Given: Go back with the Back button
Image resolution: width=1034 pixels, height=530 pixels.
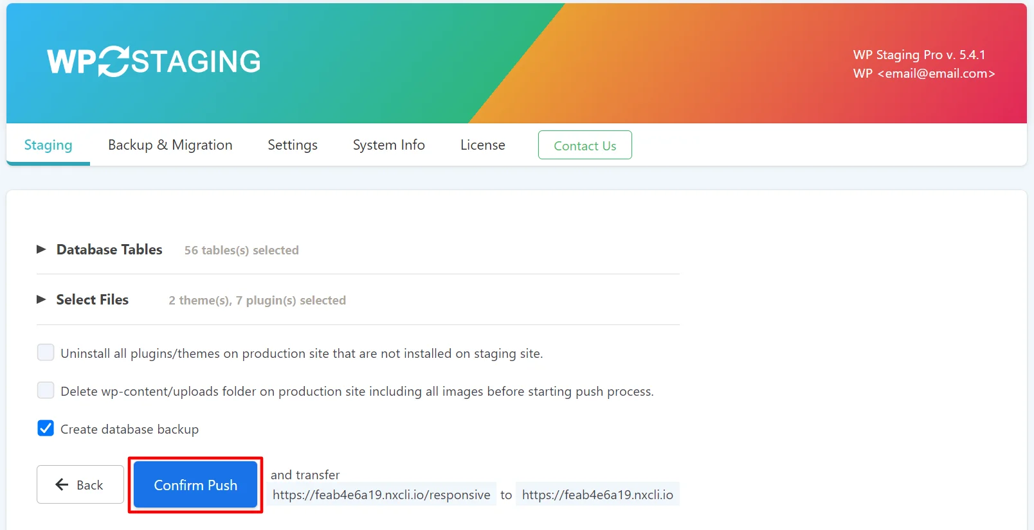Looking at the screenshot, I should [x=80, y=484].
